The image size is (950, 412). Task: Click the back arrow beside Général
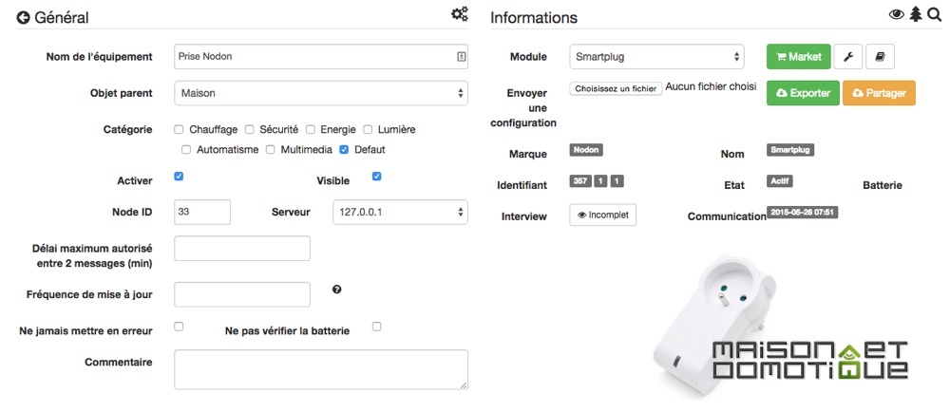pos(23,18)
